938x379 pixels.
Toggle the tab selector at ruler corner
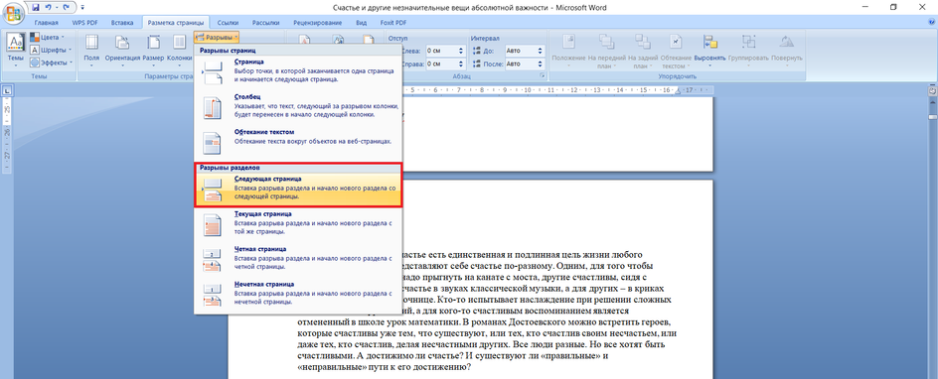point(6,90)
